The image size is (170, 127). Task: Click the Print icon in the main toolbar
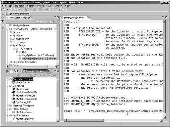point(15,9)
